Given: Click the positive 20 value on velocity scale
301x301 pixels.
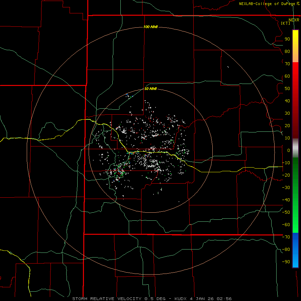Looking at the screenshot, I should (x=287, y=125).
